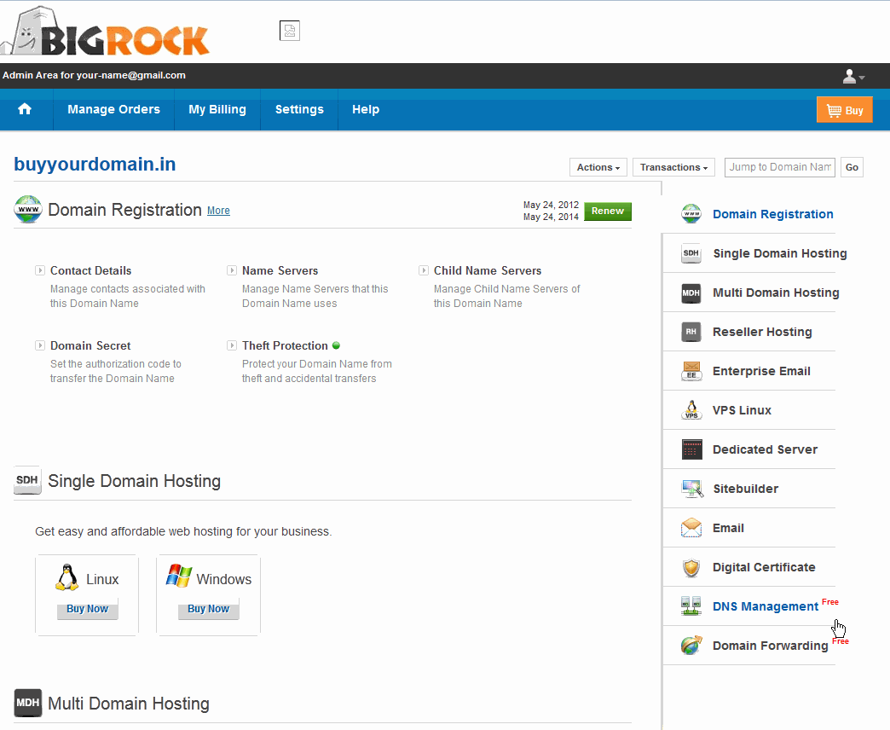This screenshot has width=890, height=730.
Task: Open the Transactions dropdown
Action: click(x=673, y=167)
